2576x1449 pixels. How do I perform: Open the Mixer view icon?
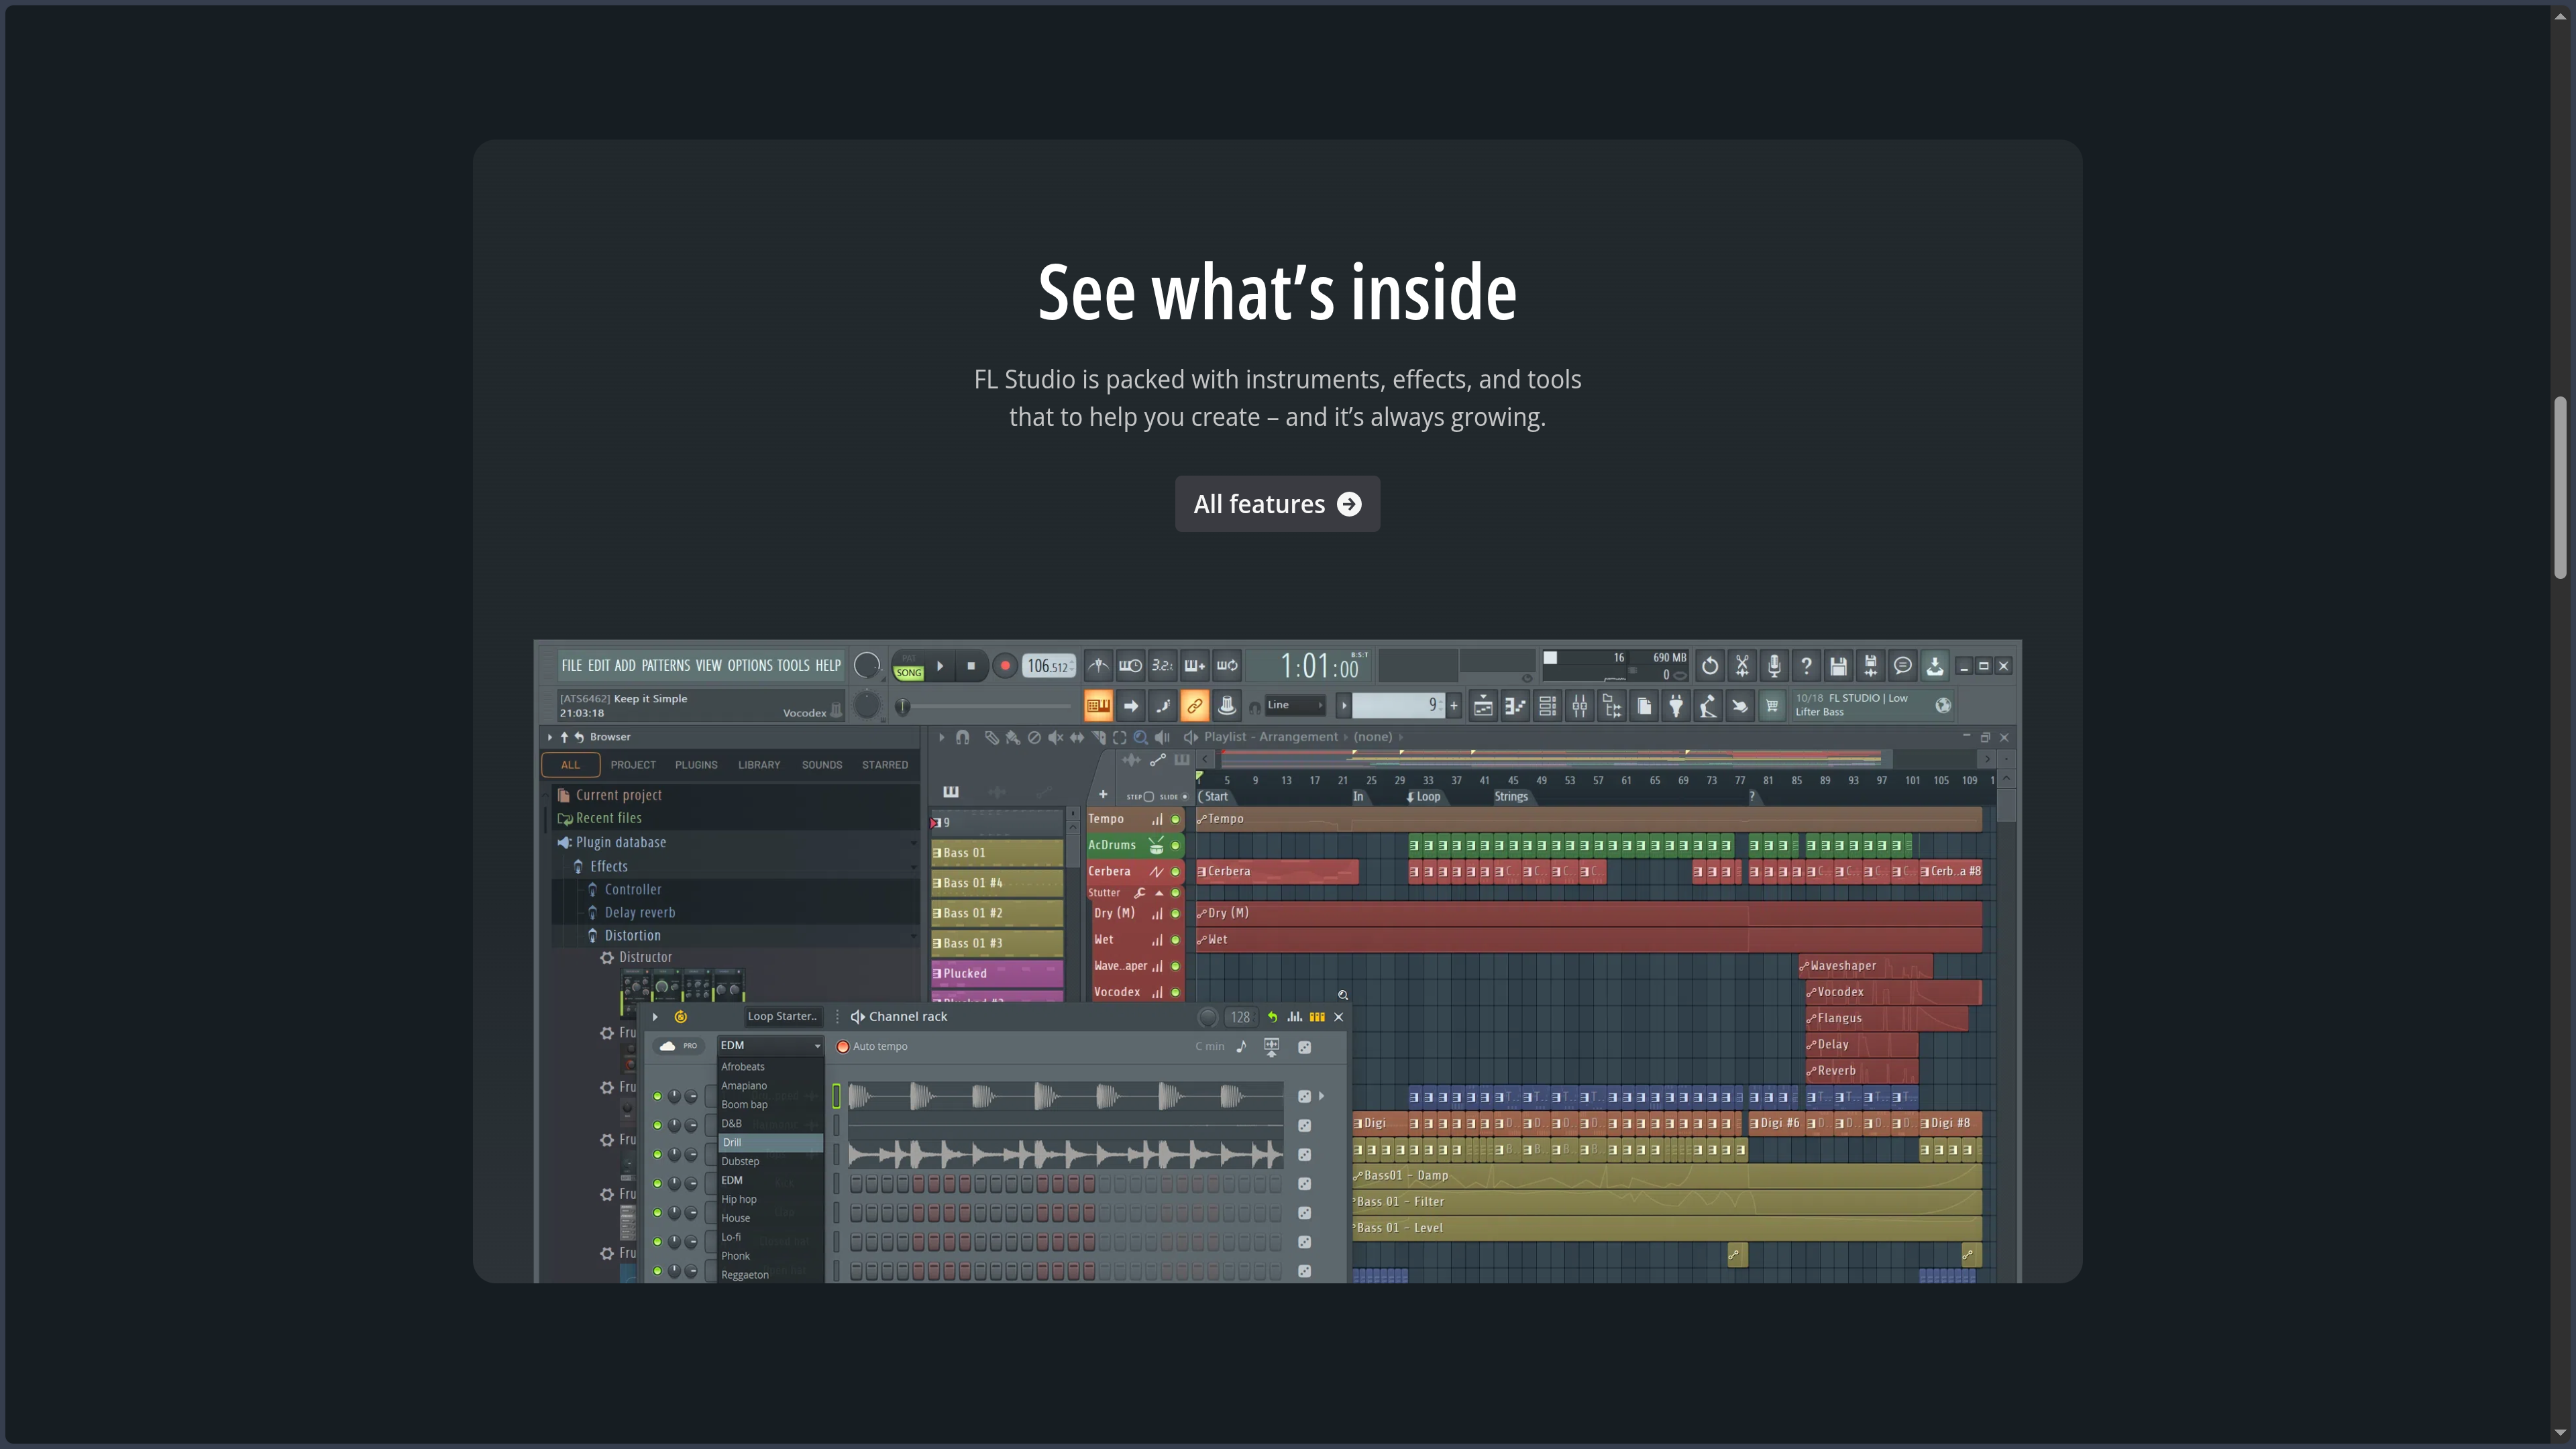[1579, 706]
